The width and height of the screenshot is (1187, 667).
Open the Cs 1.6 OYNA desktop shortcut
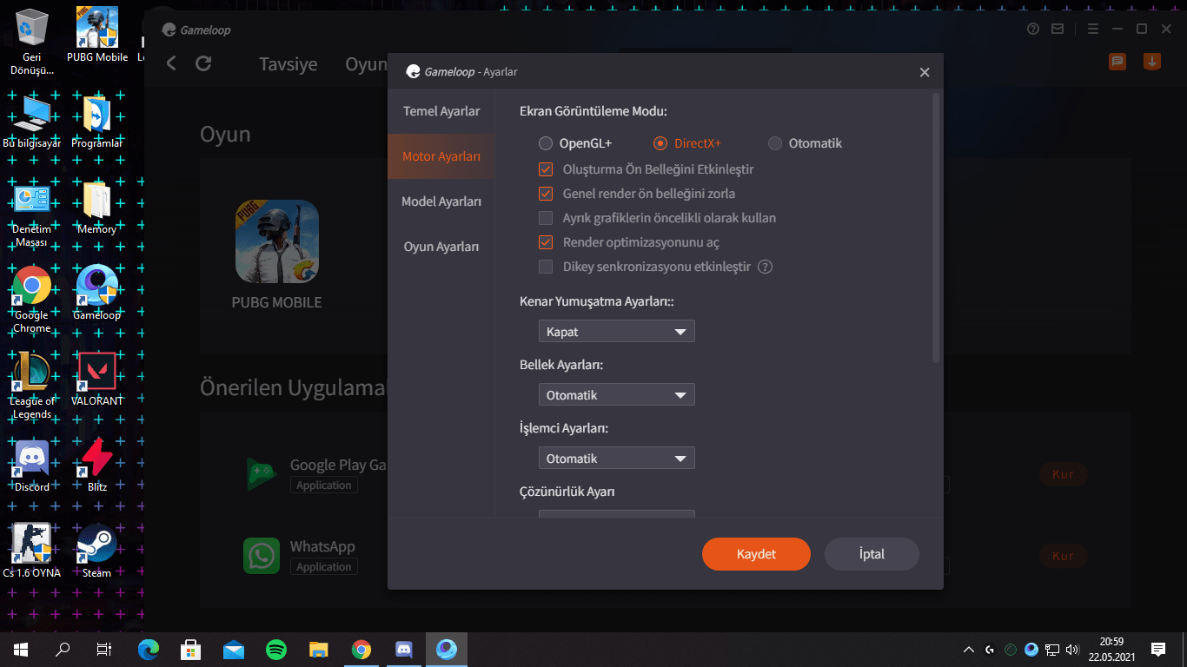[33, 551]
